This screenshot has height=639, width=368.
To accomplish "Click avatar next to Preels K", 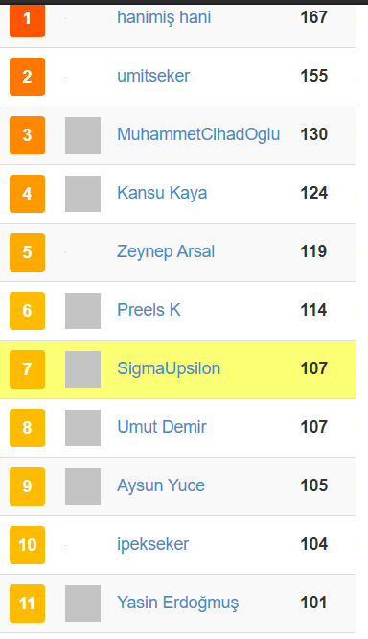I will [82, 311].
